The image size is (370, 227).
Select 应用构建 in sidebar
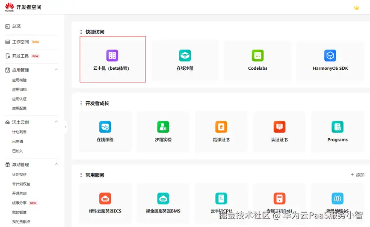(19, 80)
